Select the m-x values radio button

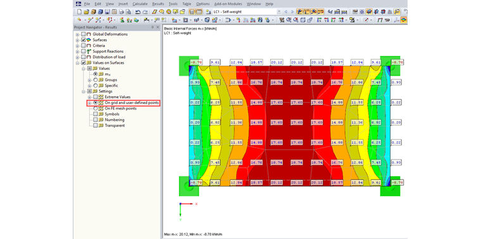pyautogui.click(x=96, y=74)
